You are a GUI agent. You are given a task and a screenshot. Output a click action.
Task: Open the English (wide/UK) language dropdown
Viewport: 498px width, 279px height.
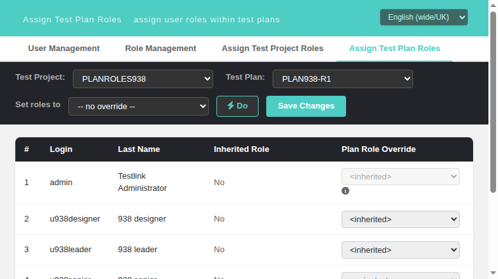tap(424, 17)
